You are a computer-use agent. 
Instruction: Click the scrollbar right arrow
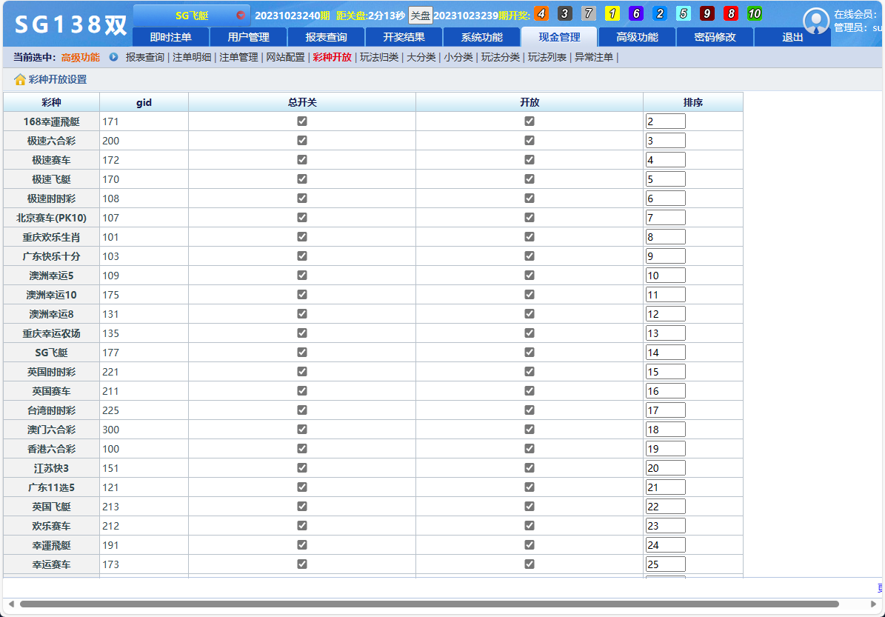point(874,604)
